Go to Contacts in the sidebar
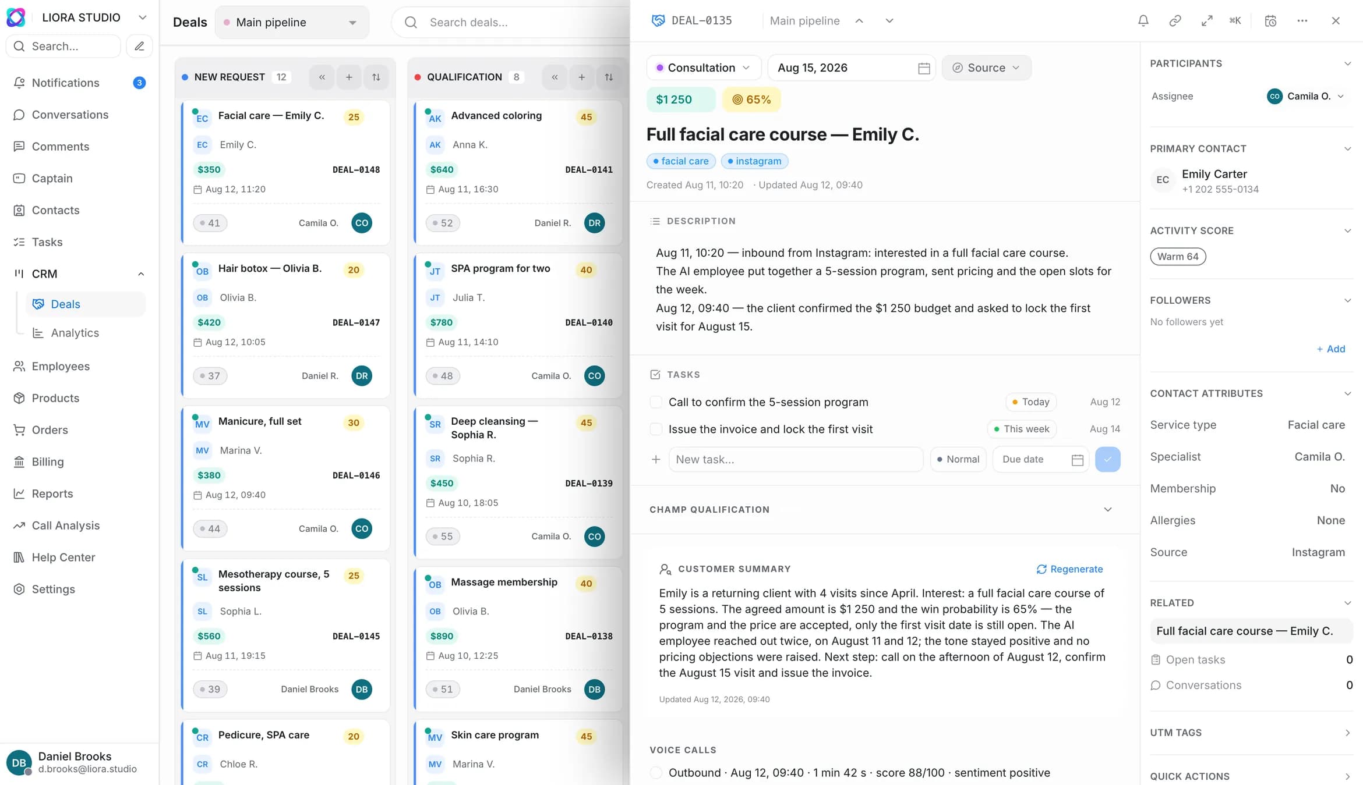The width and height of the screenshot is (1363, 785). coord(79,210)
